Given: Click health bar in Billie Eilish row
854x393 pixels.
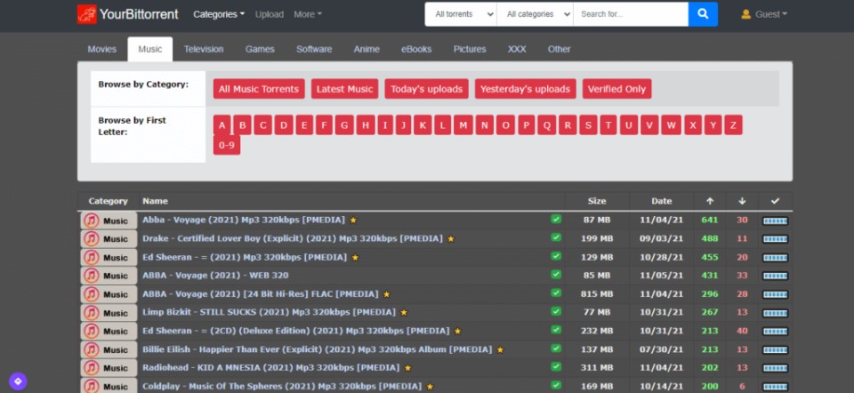Looking at the screenshot, I should (x=775, y=350).
